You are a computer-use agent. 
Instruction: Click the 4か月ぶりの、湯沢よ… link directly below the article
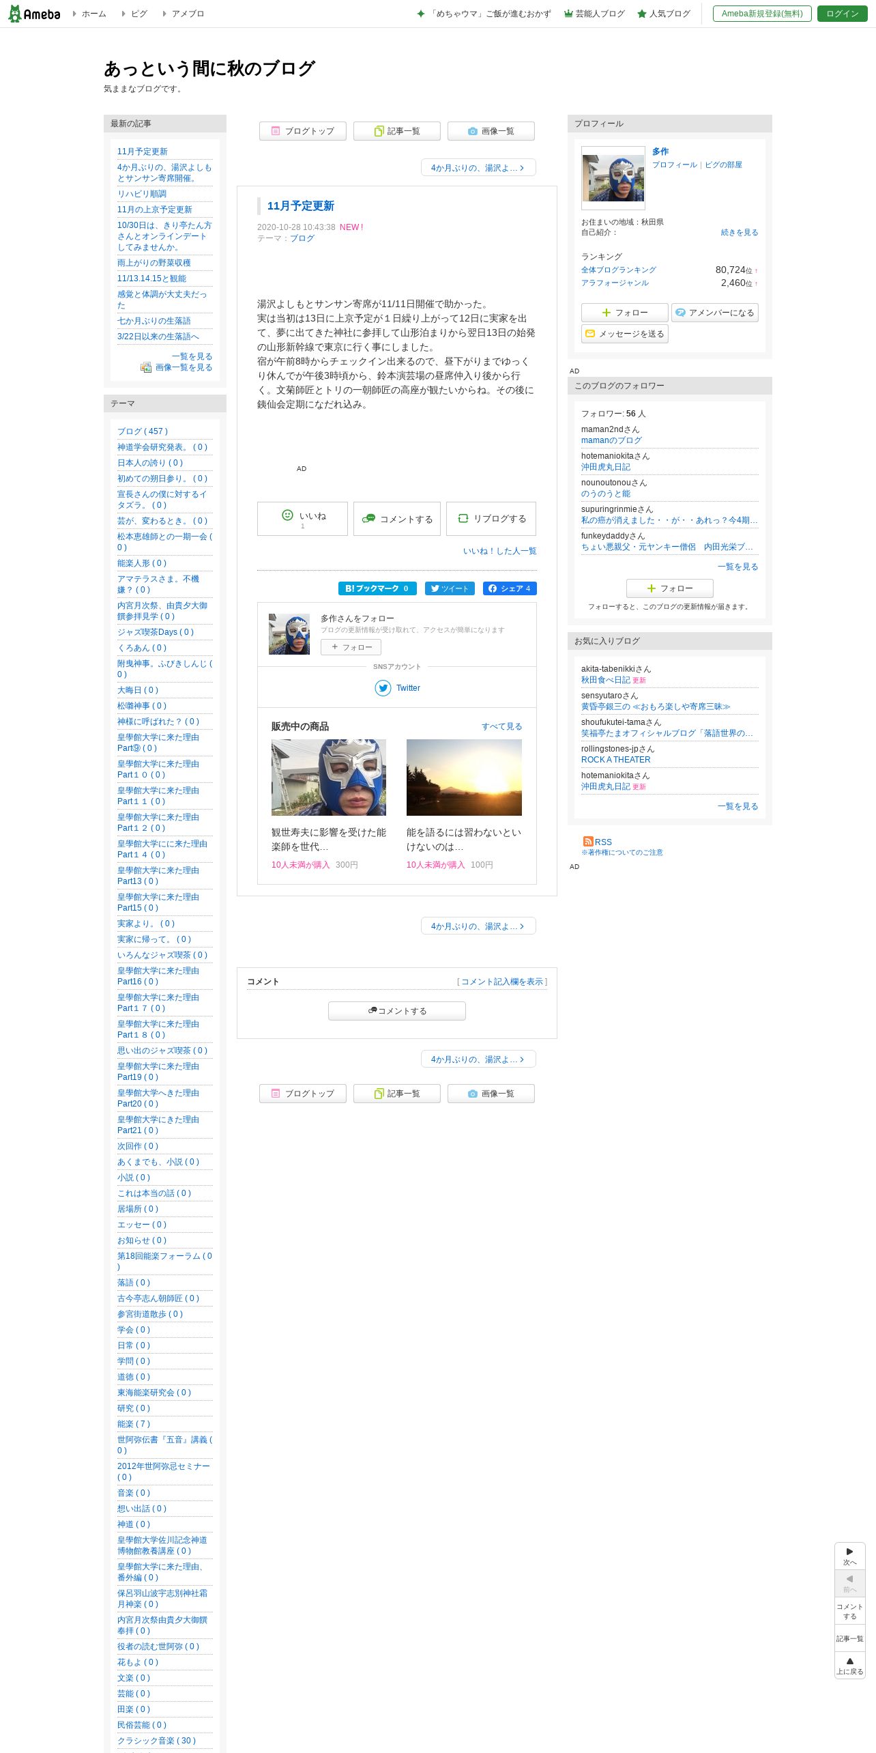478,926
